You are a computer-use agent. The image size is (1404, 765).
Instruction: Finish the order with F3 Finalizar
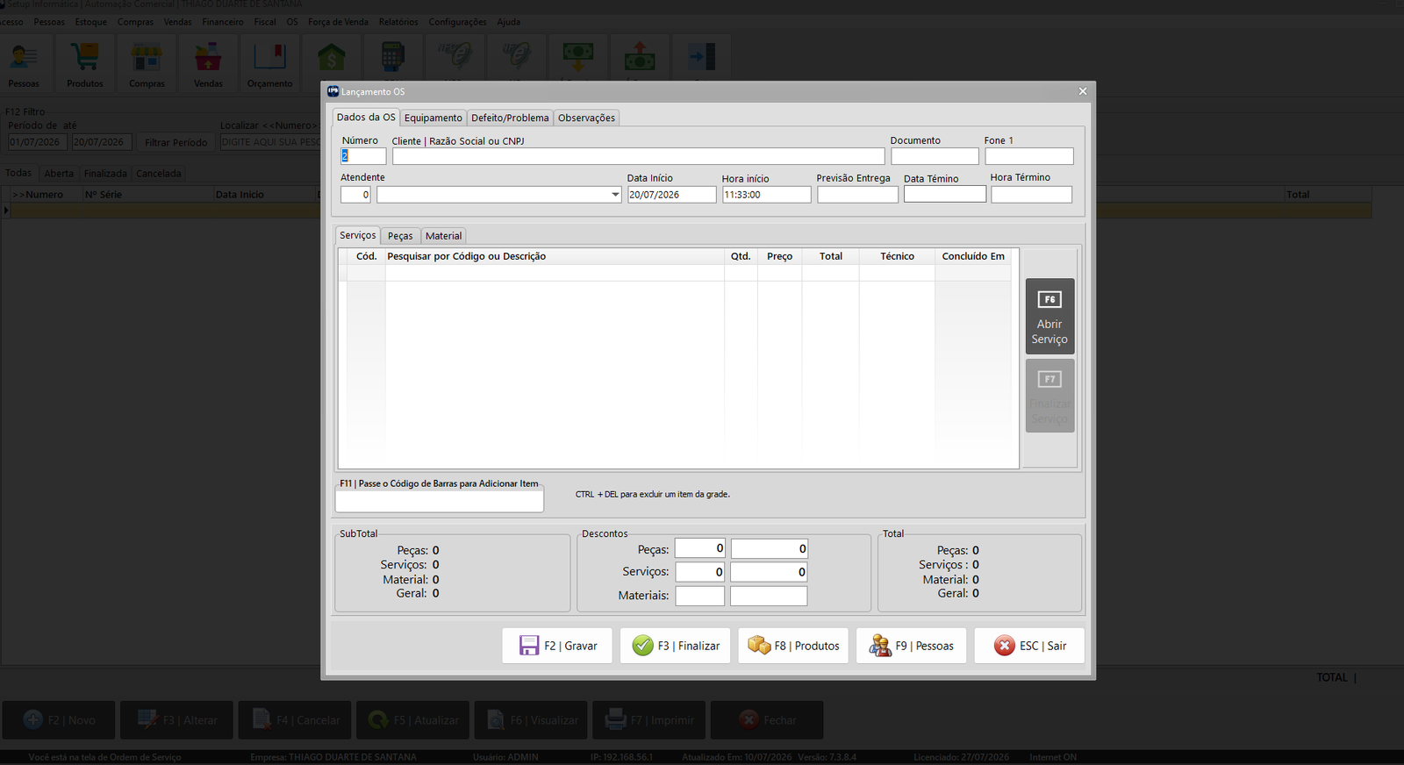pyautogui.click(x=675, y=646)
